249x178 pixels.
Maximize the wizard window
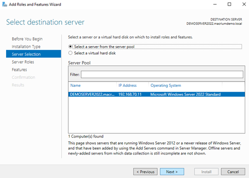[229, 4]
